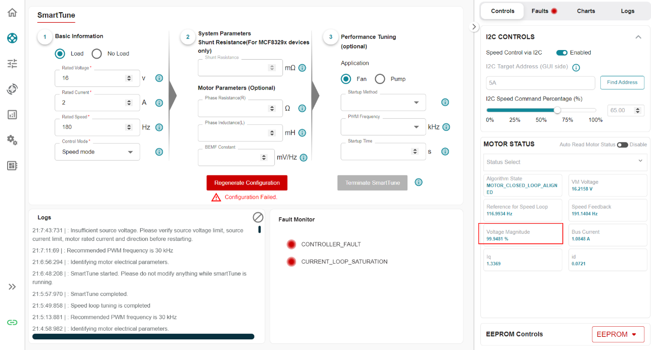Click Regenerate Configuration button
Screen dimensions: 651x350
click(247, 183)
